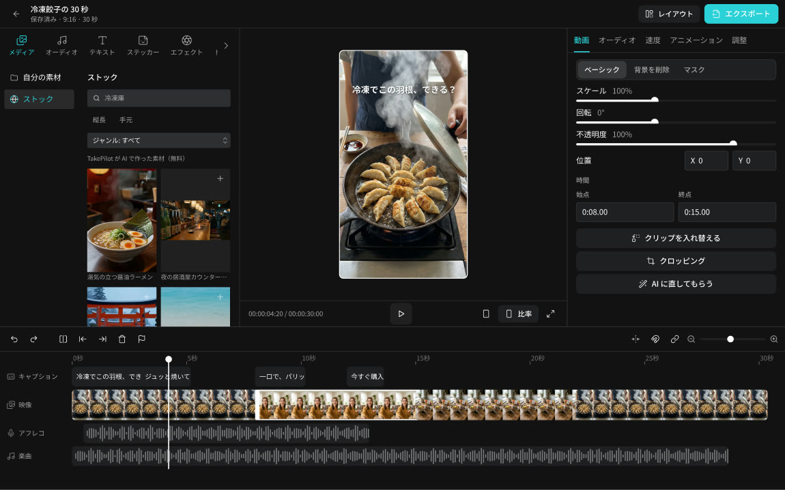Switch to the right panel オーディオ tab
The width and height of the screenshot is (785, 490).
point(617,40)
